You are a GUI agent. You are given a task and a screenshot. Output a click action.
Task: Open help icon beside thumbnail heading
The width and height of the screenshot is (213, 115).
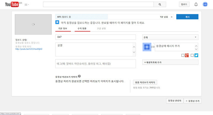pyautogui.click(x=79, y=76)
